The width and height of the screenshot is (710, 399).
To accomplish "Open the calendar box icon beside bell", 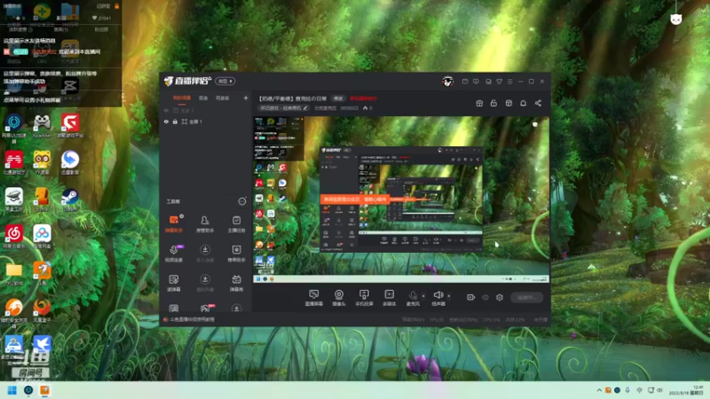I will click(x=509, y=103).
